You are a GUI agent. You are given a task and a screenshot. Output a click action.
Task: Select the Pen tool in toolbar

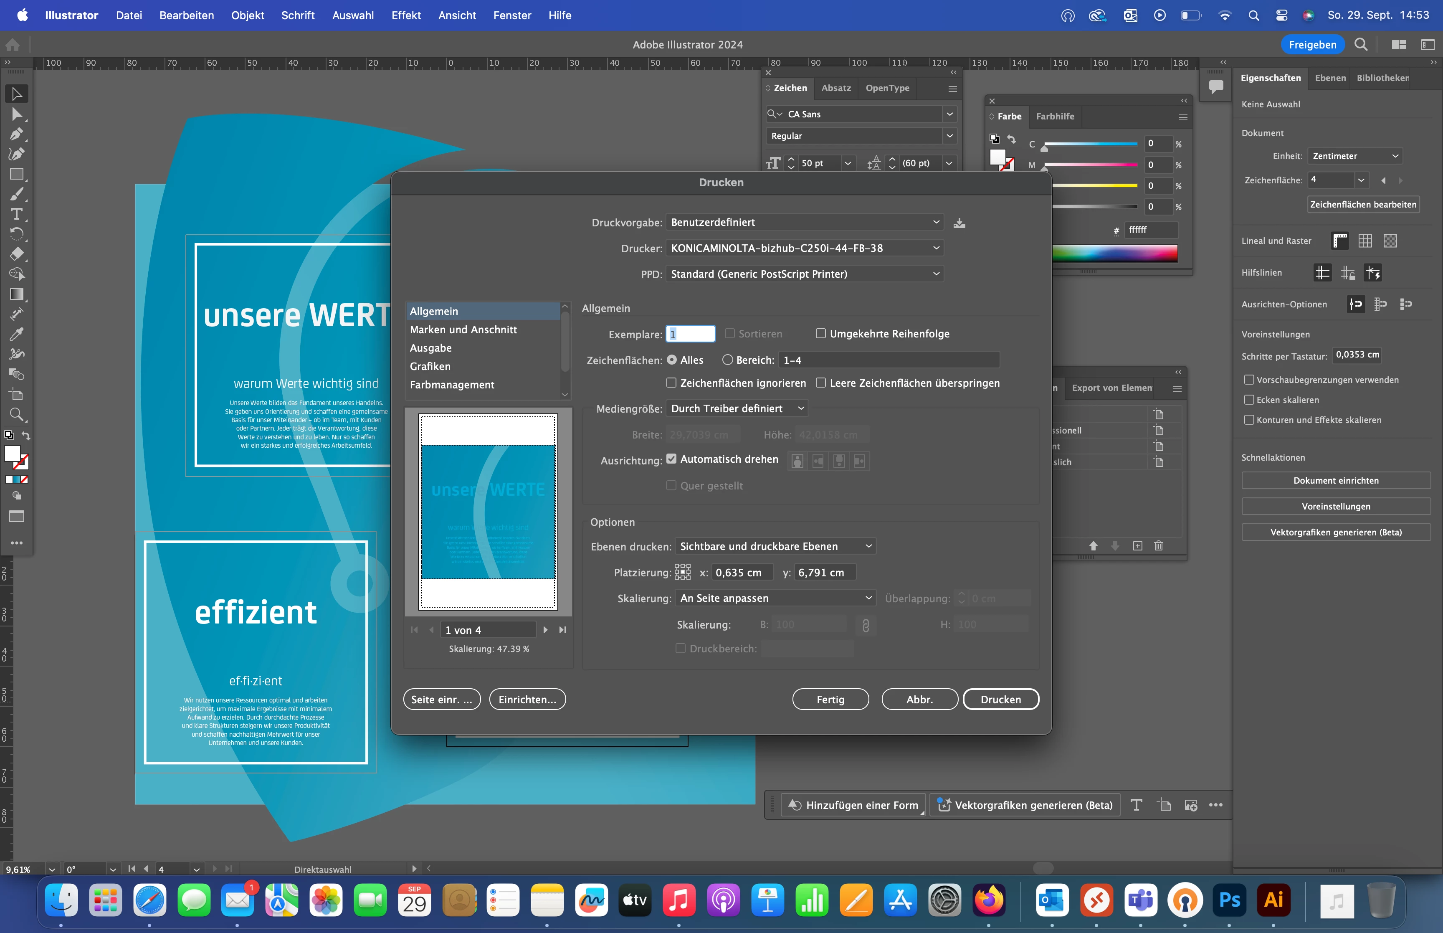16,134
